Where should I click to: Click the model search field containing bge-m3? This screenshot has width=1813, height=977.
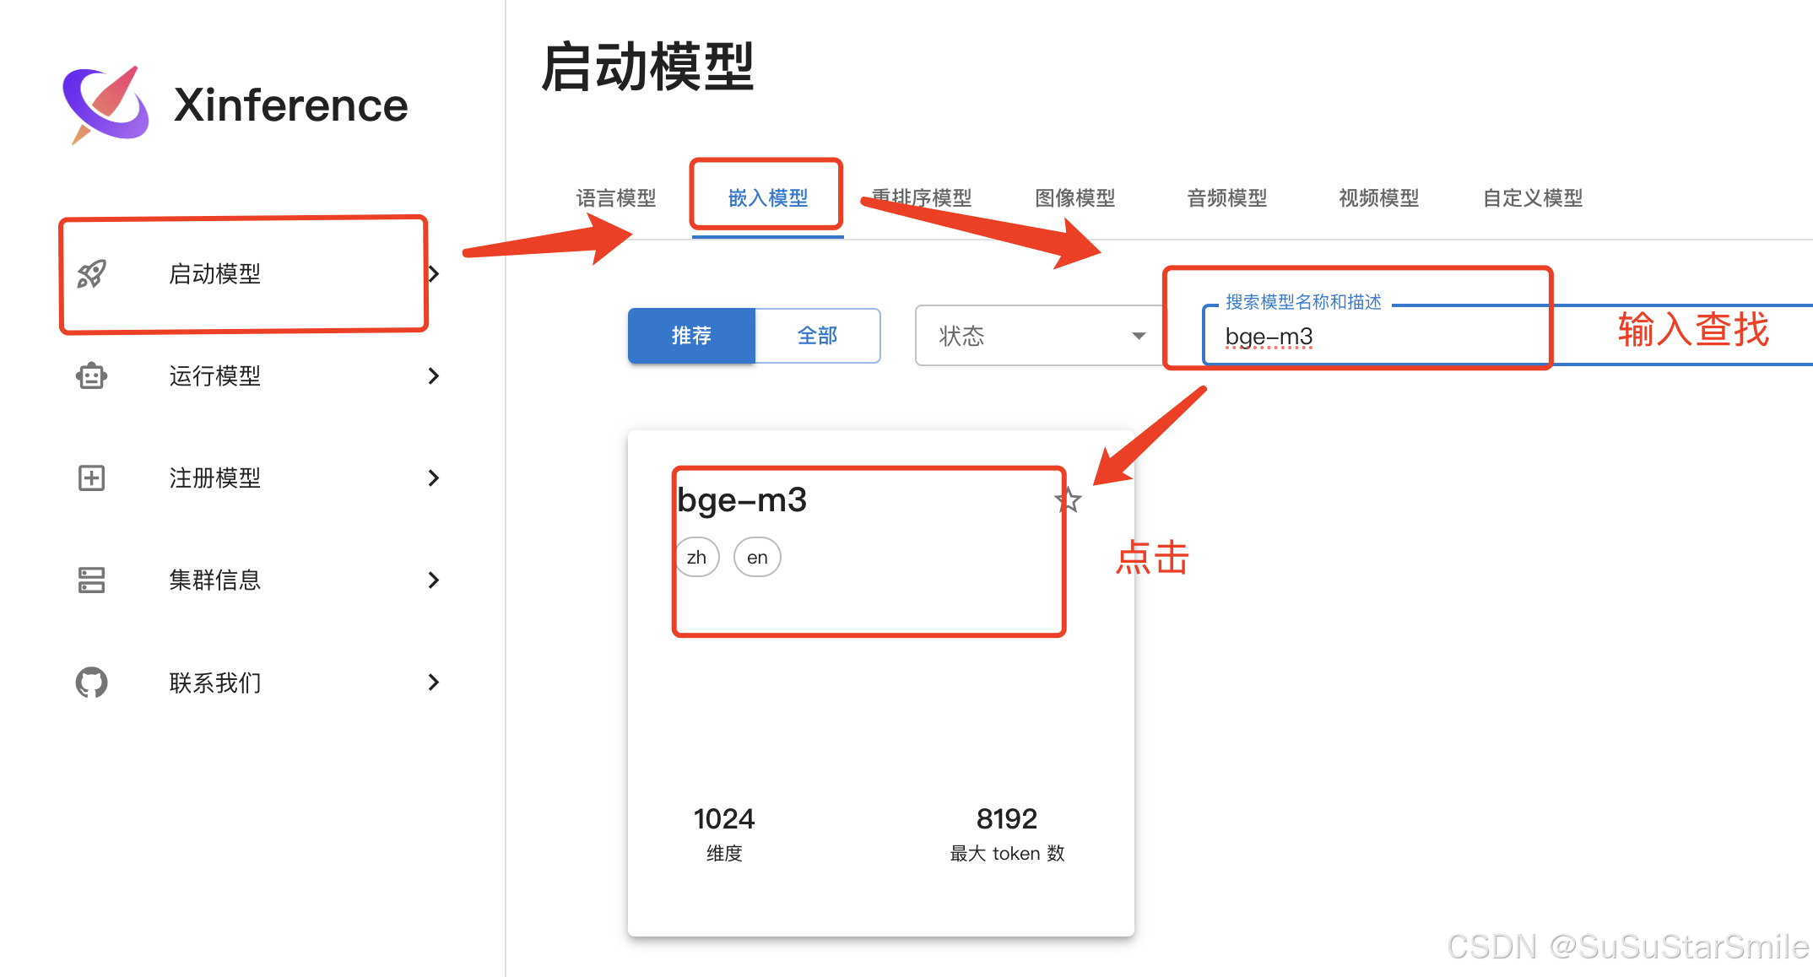[x=1507, y=336]
